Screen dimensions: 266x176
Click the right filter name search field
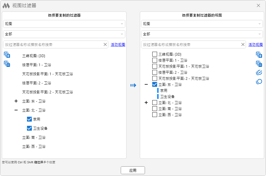(x=191, y=44)
